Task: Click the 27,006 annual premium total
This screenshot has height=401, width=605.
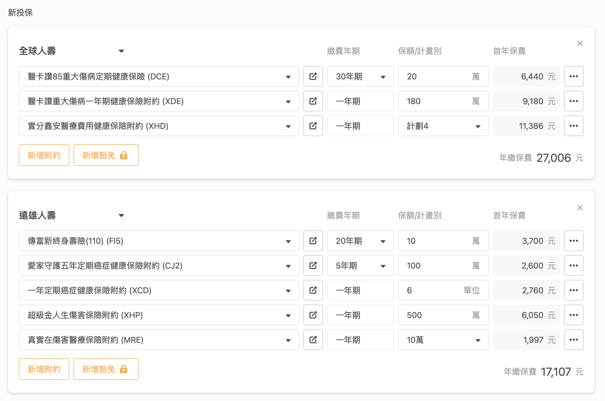Action: (554, 158)
